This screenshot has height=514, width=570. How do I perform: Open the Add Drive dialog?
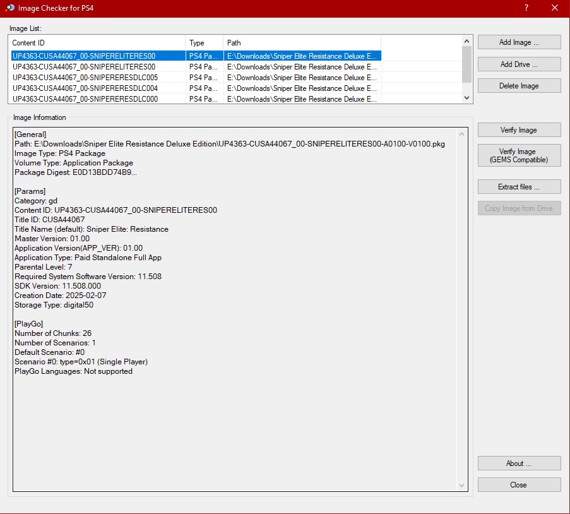click(x=519, y=64)
